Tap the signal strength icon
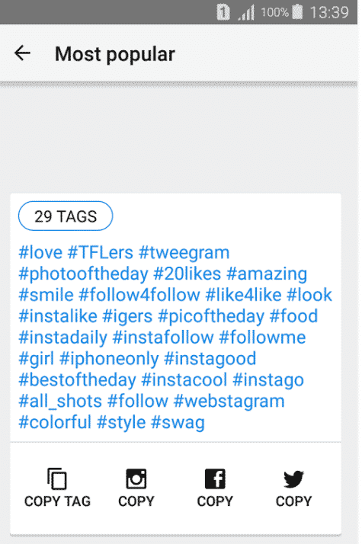362x544 pixels. pyautogui.click(x=246, y=12)
